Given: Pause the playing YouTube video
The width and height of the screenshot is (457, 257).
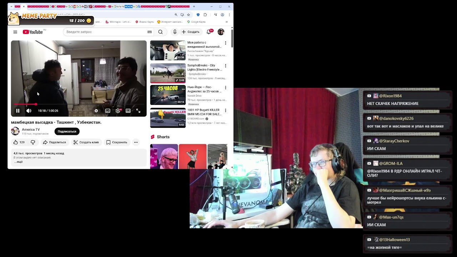Looking at the screenshot, I should tap(17, 111).
